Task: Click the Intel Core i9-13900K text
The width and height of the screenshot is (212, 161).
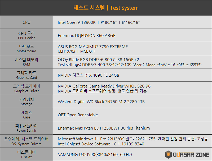Action: (x=77, y=22)
